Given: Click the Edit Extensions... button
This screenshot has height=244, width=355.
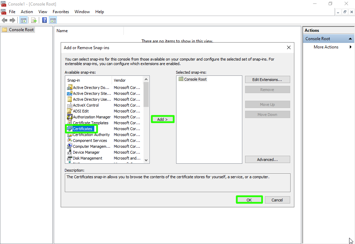Looking at the screenshot, I should click(x=267, y=80).
